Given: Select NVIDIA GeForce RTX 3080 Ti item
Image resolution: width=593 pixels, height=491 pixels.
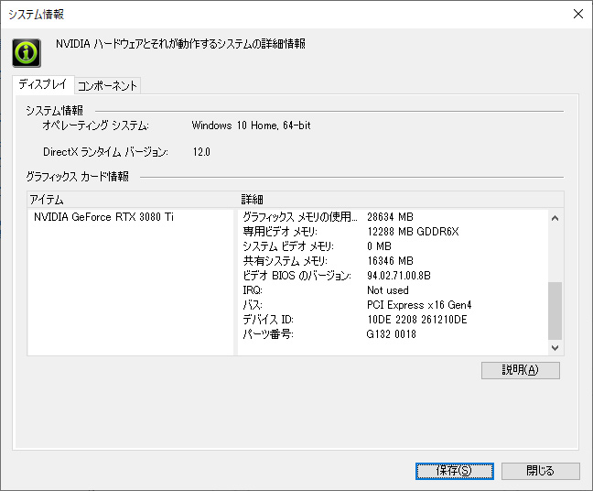Looking at the screenshot, I should (x=103, y=217).
